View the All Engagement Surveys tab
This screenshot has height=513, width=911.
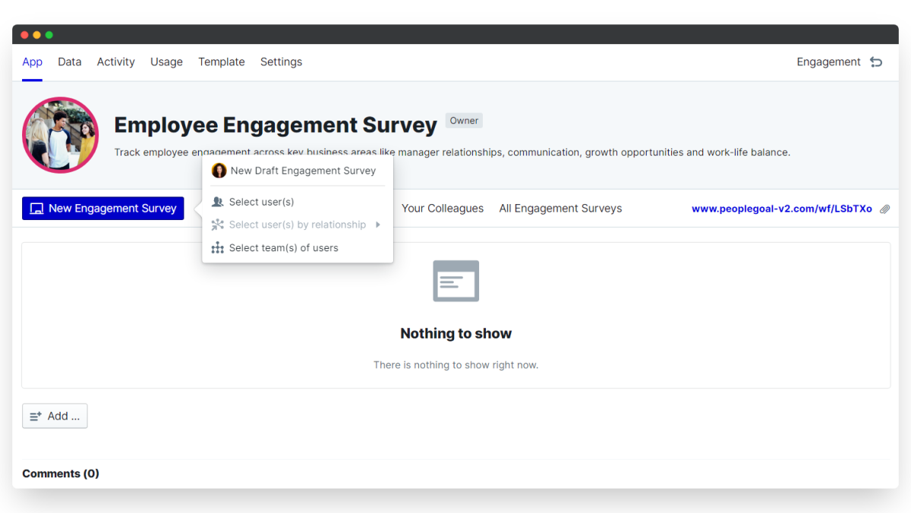tap(560, 209)
